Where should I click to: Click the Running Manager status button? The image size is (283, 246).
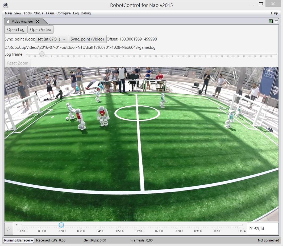(x=19, y=240)
